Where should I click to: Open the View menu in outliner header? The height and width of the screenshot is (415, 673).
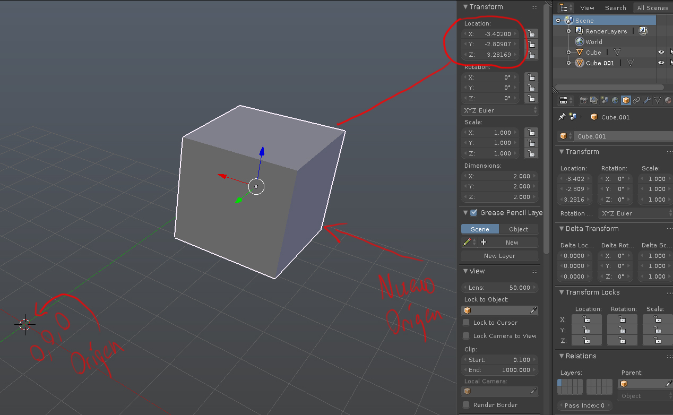pyautogui.click(x=587, y=8)
